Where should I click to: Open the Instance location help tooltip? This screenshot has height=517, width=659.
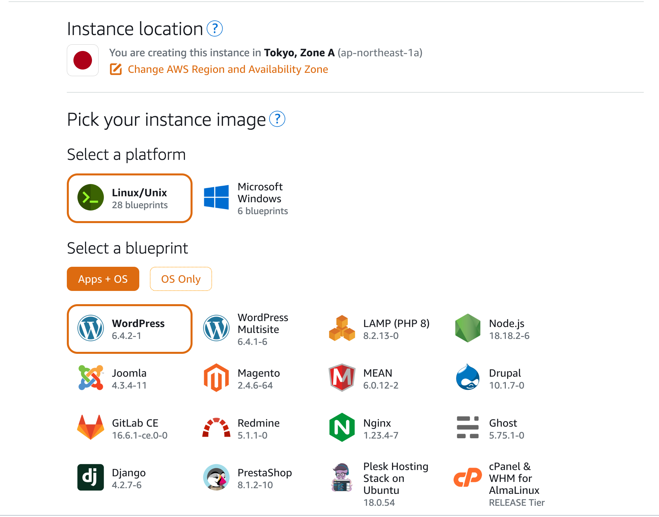215,29
